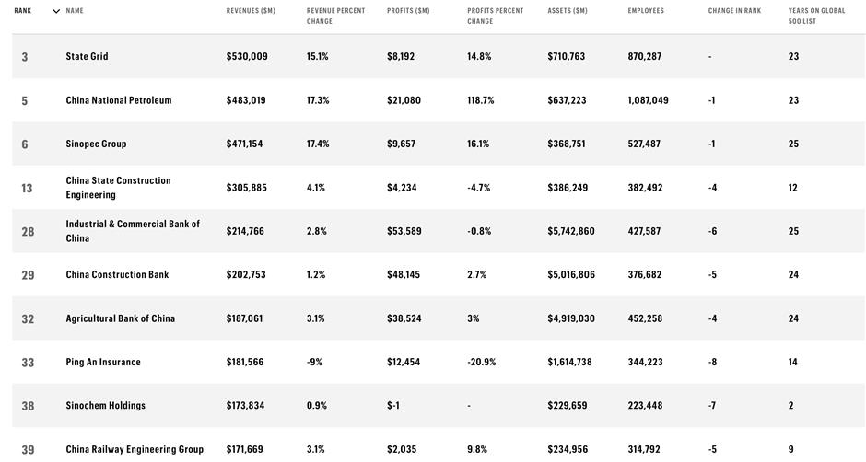Select Agricultural Bank of China link
The height and width of the screenshot is (462, 866).
coord(120,318)
